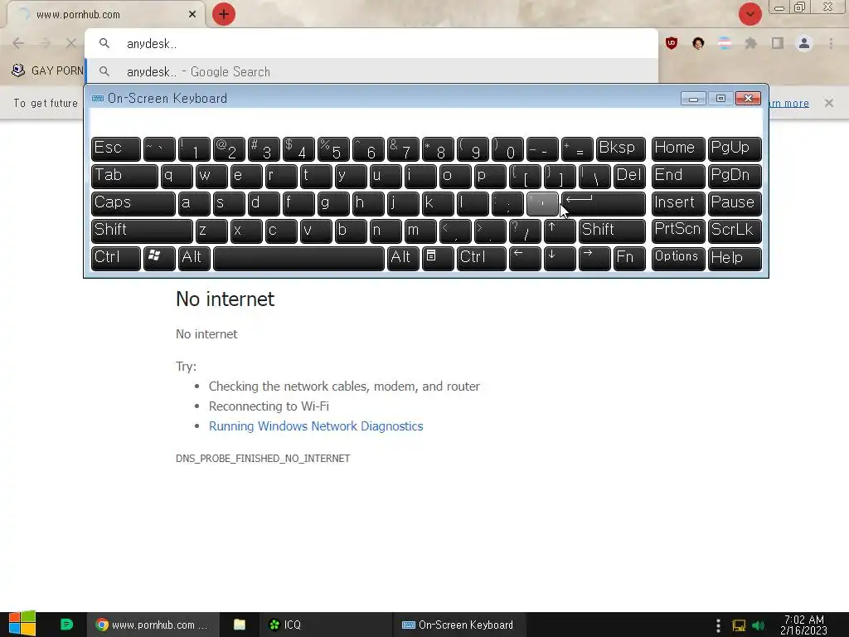Image resolution: width=849 pixels, height=637 pixels.
Task: Toggle the right Ctrl key
Action: point(482,258)
